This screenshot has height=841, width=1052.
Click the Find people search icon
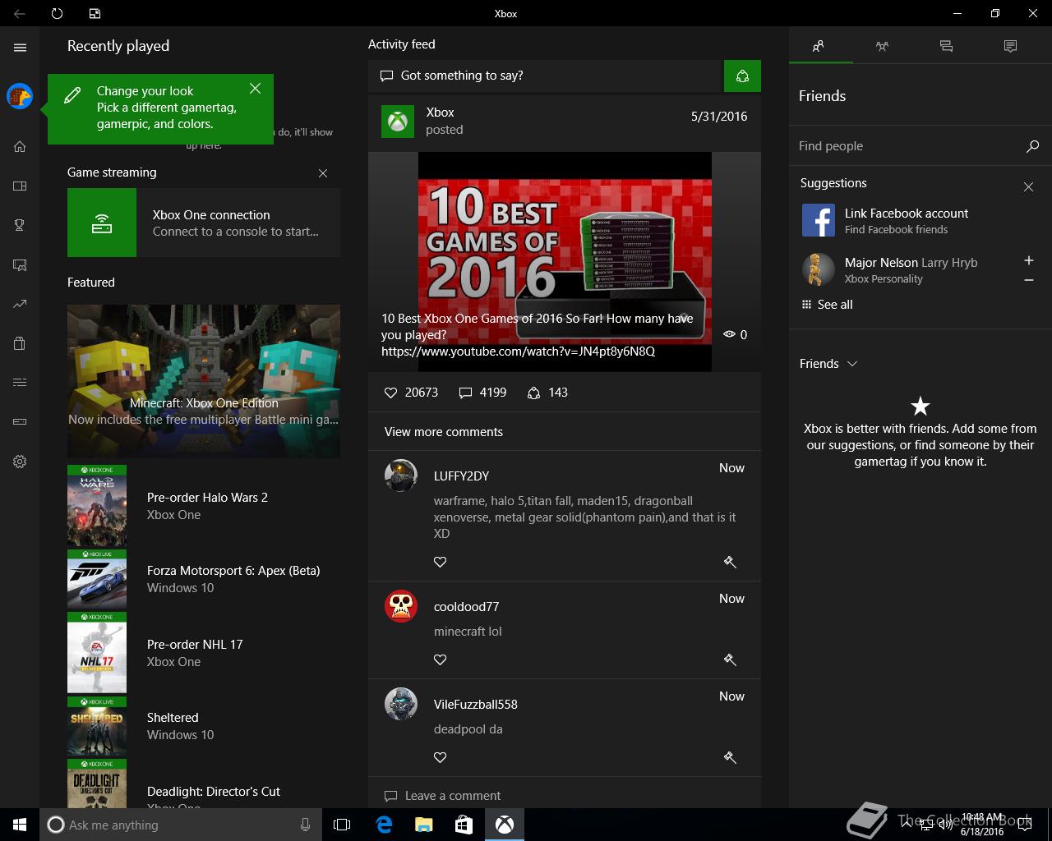(x=1032, y=146)
